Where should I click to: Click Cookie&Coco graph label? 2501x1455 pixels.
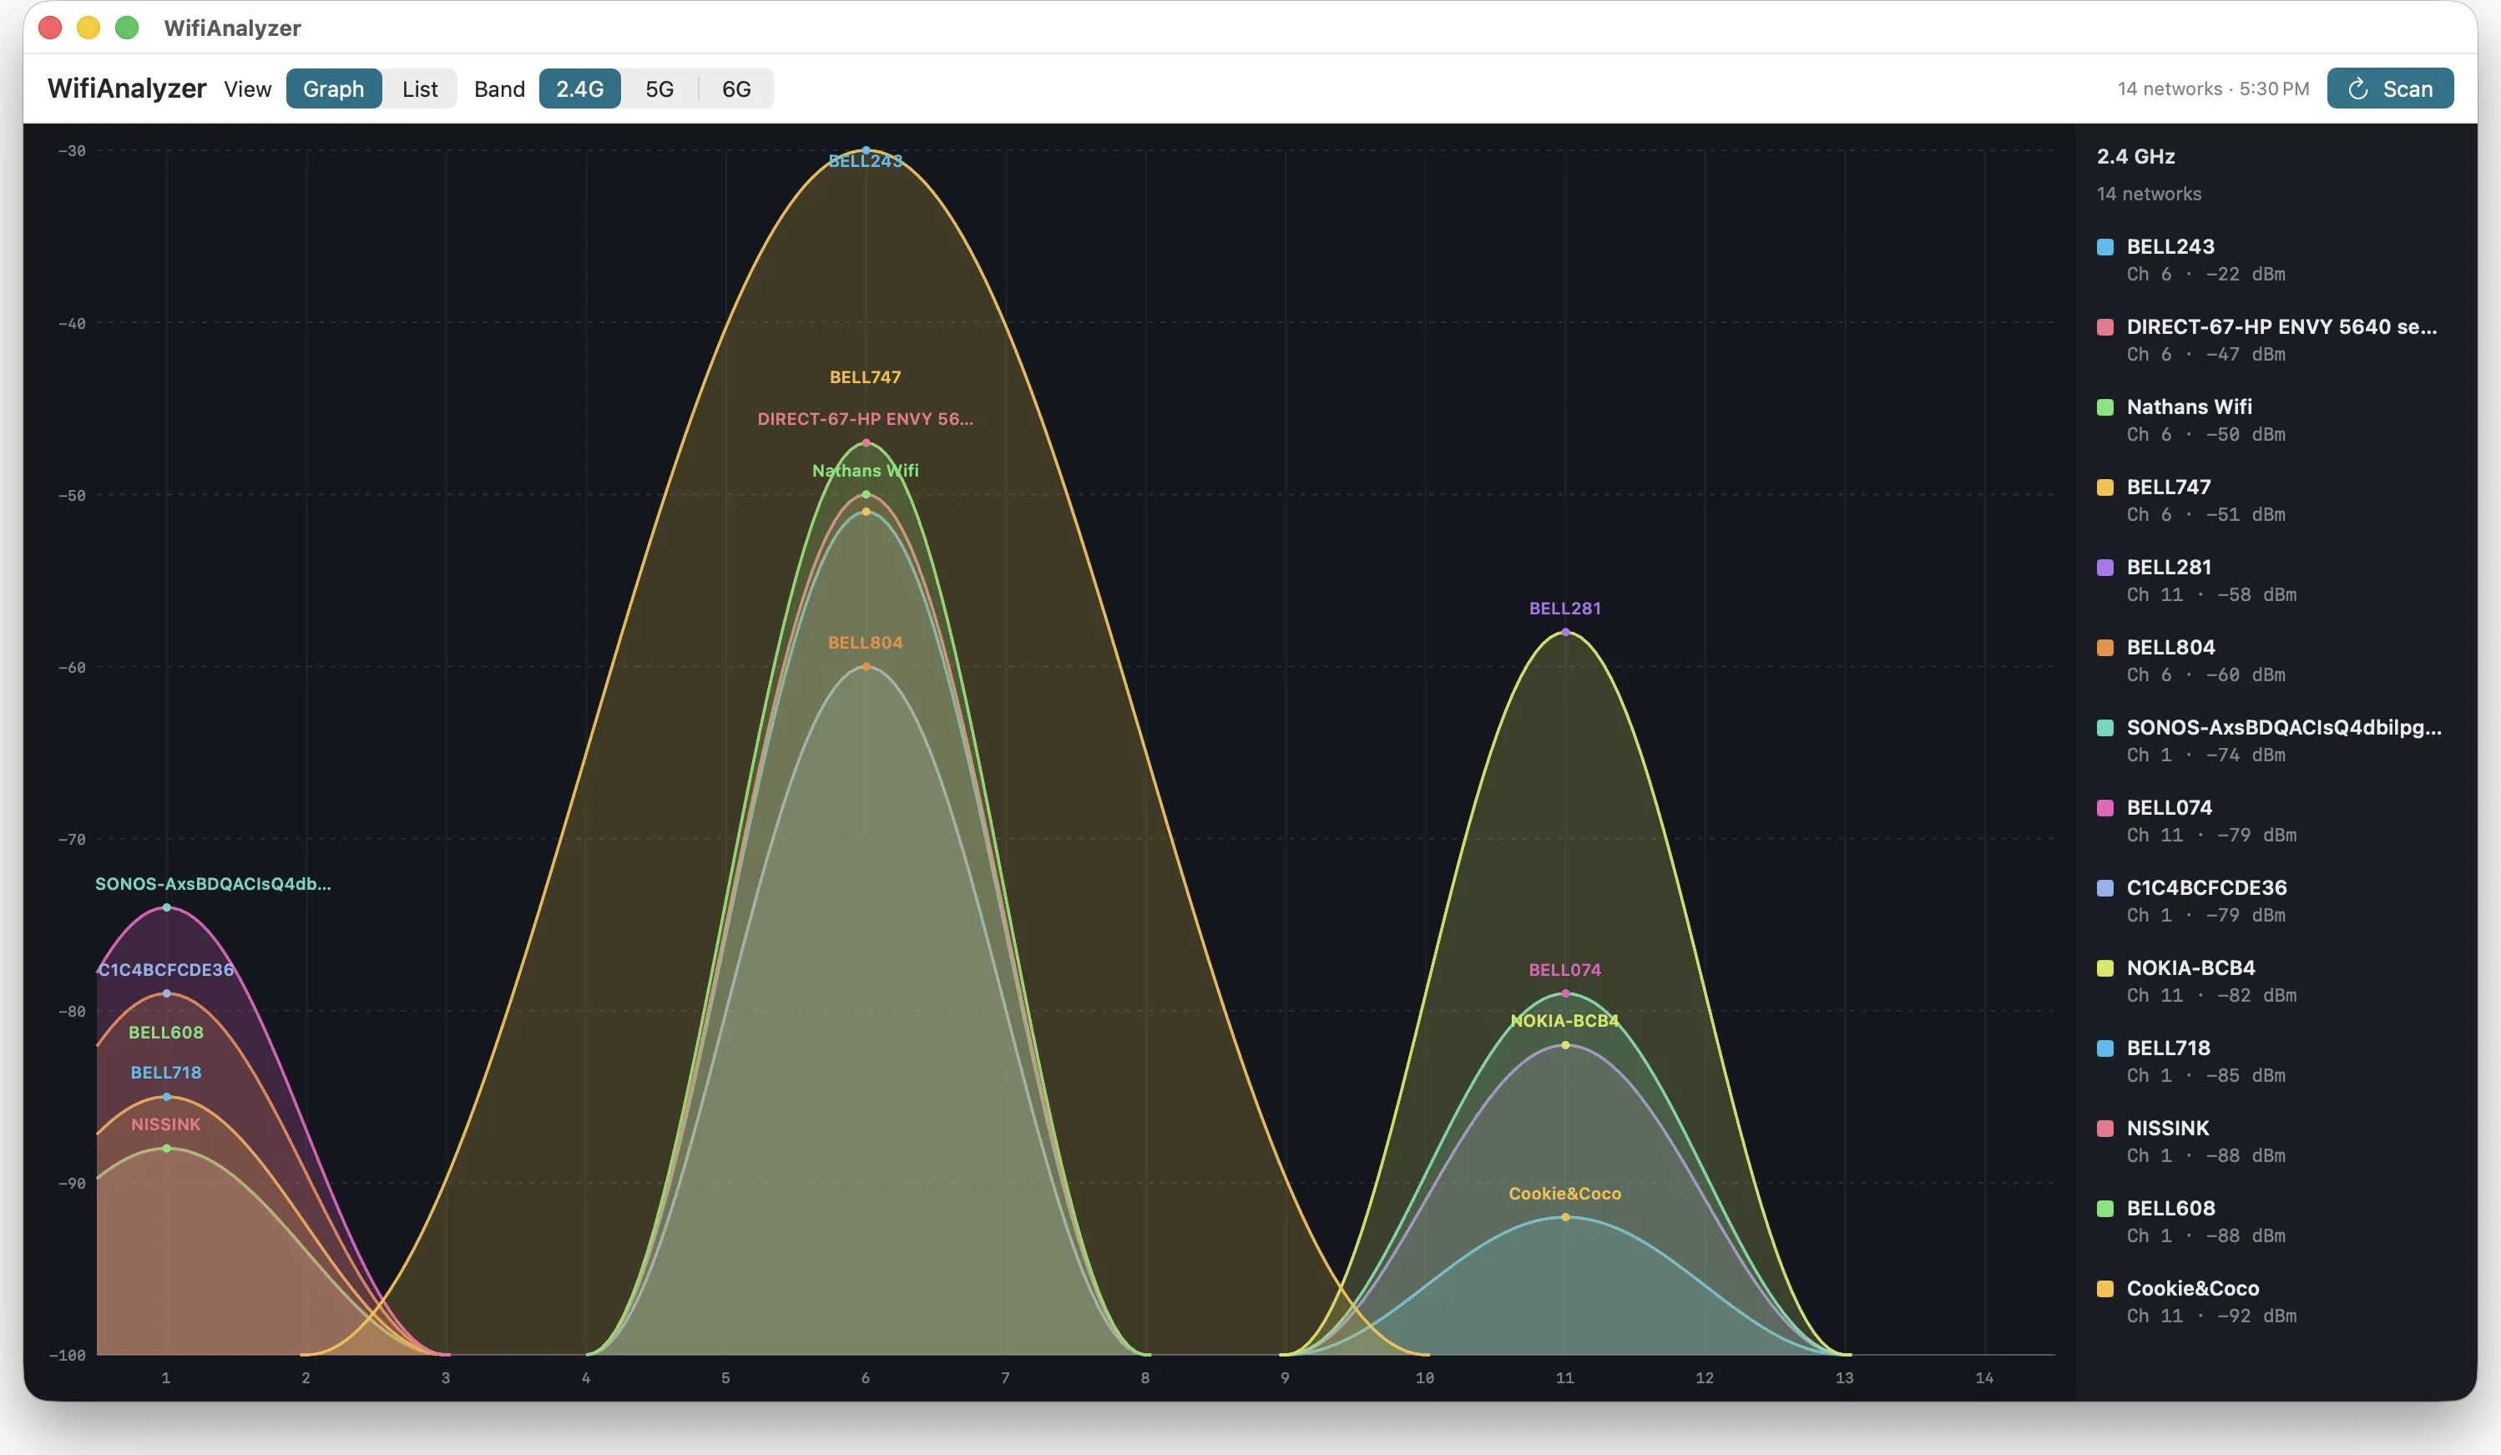tap(1565, 1194)
